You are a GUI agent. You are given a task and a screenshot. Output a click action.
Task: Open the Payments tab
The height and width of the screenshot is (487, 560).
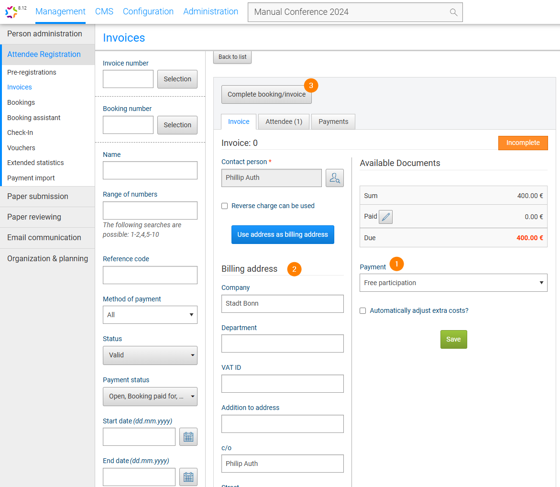tap(333, 122)
